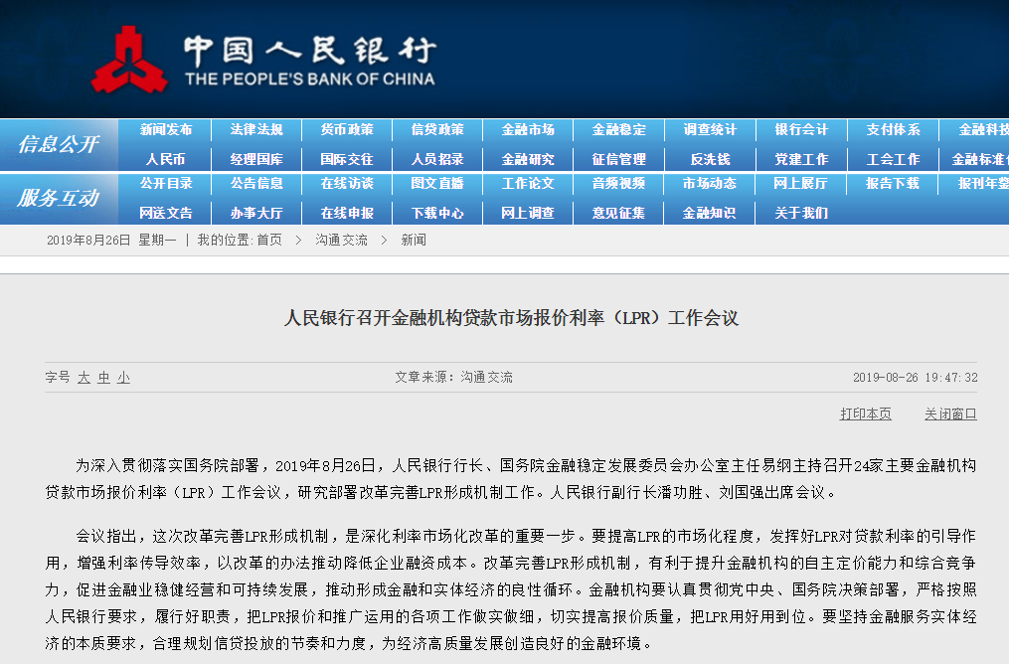Click the date 2019年8月26日 星期一
This screenshot has height=664, width=1009.
pyautogui.click(x=111, y=240)
